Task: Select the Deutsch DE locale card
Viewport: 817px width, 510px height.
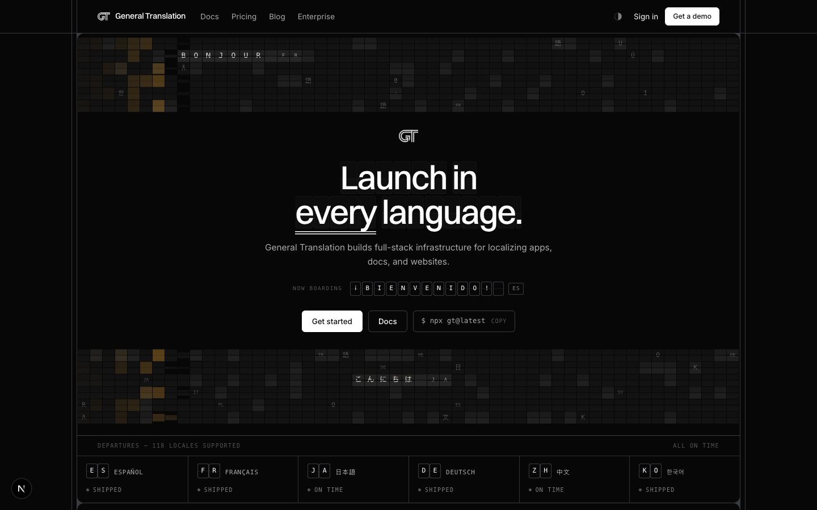Action: (464, 479)
